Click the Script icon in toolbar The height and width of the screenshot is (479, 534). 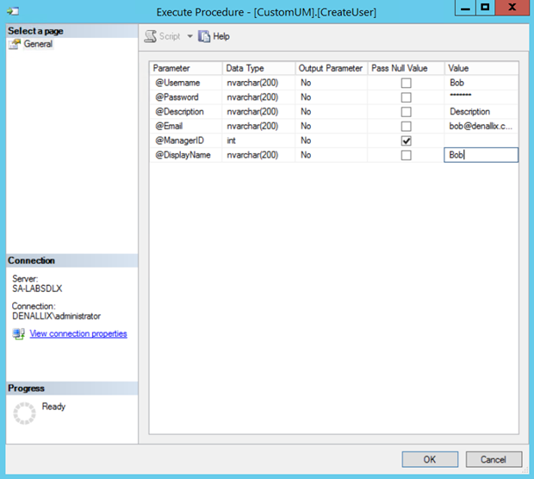coord(150,36)
